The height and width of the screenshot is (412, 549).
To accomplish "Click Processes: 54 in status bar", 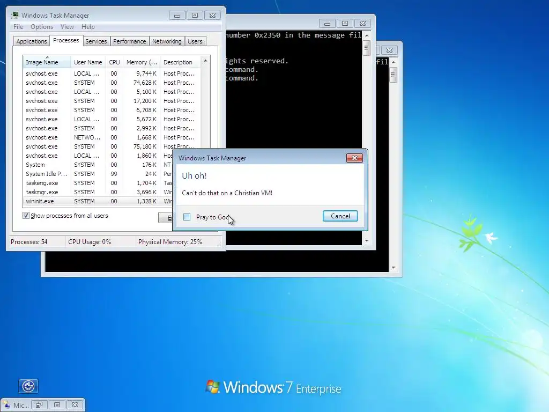I will coord(29,242).
